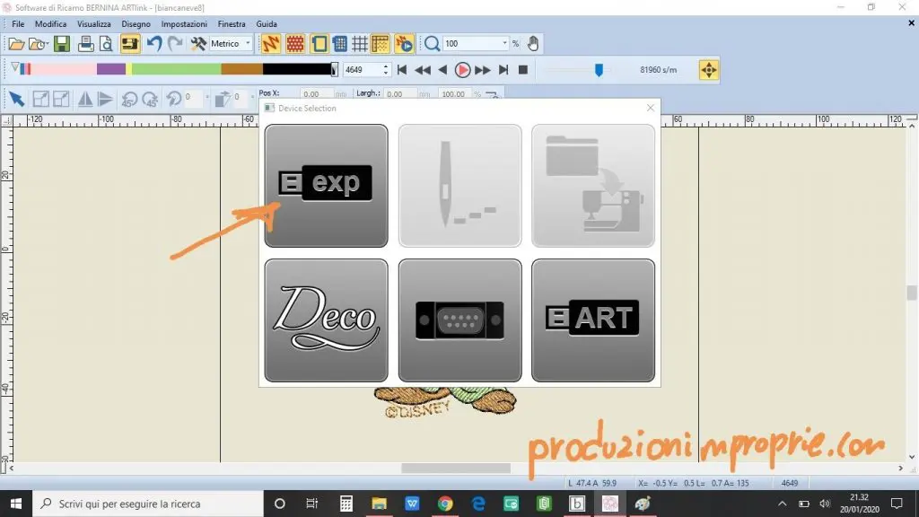Rotate 45 degrees counterclockwise icon
919x517 pixels.
(x=129, y=99)
